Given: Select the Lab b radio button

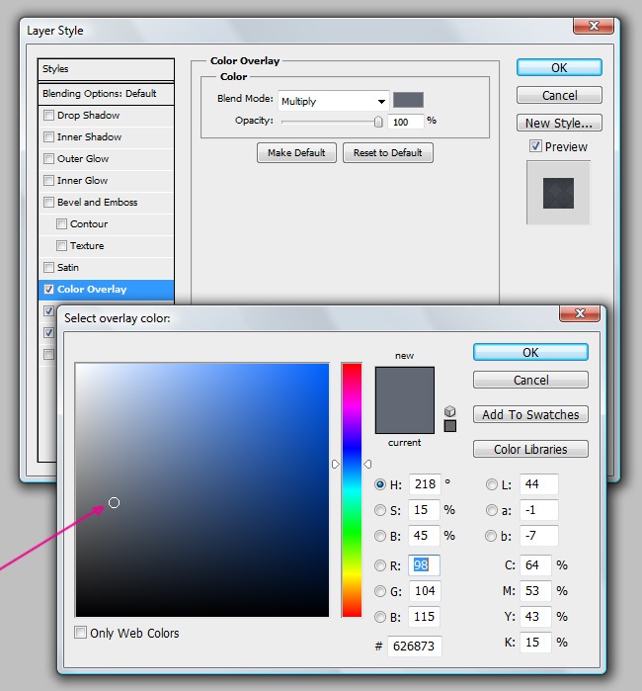Looking at the screenshot, I should pos(491,536).
